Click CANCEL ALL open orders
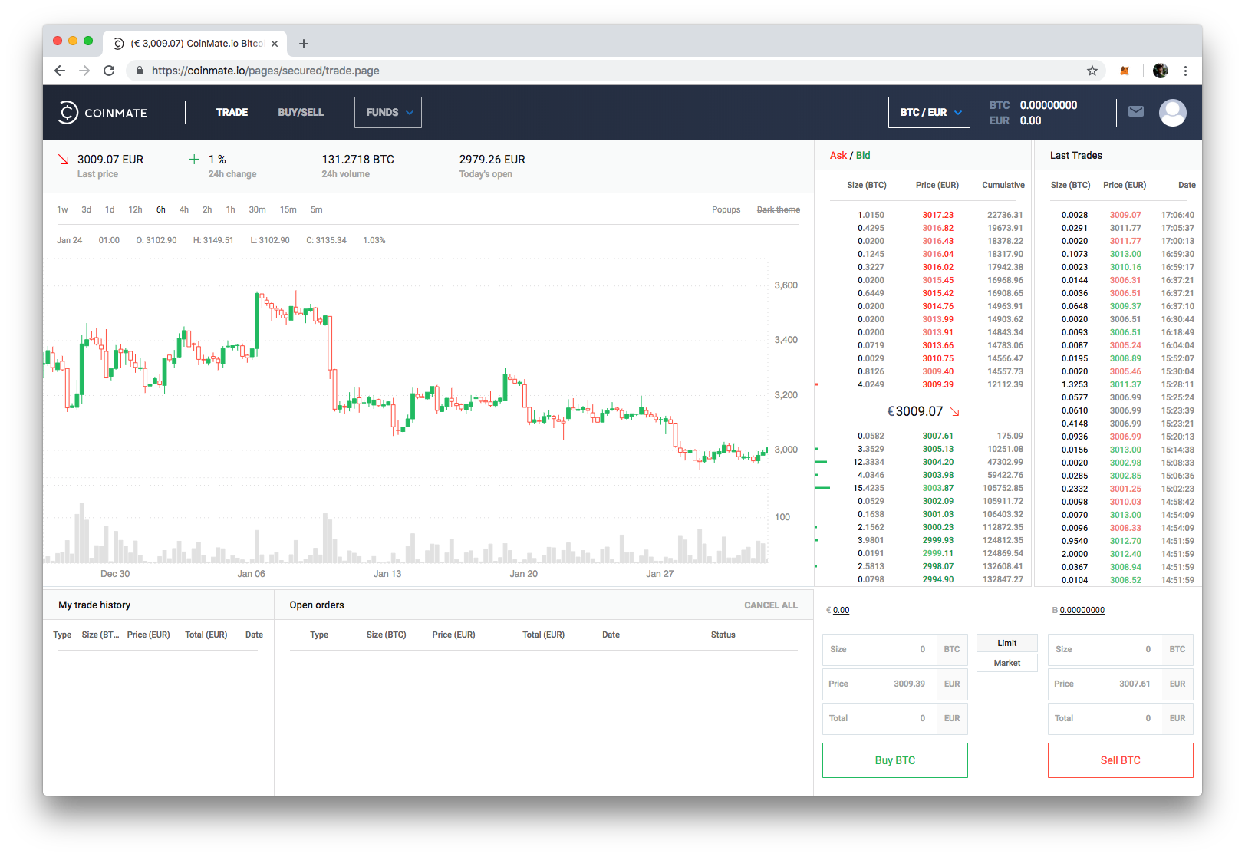 771,605
